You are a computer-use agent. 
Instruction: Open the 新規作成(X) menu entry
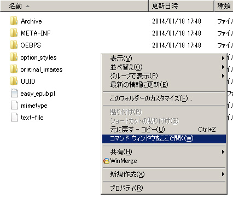pyautogui.click(x=164, y=174)
